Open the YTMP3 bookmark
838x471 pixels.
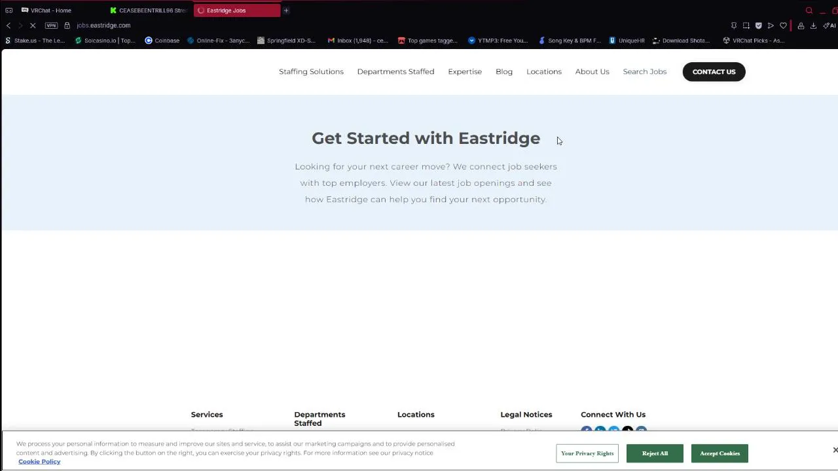[x=498, y=41]
